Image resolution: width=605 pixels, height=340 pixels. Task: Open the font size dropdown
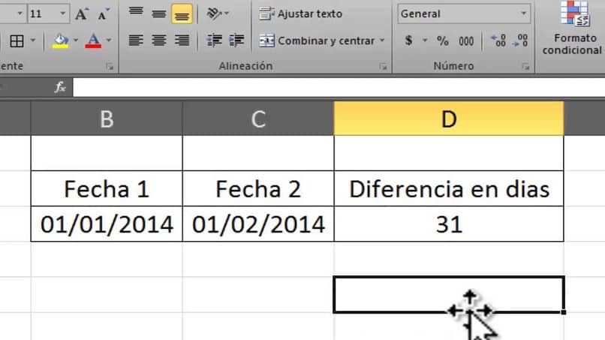pyautogui.click(x=62, y=14)
